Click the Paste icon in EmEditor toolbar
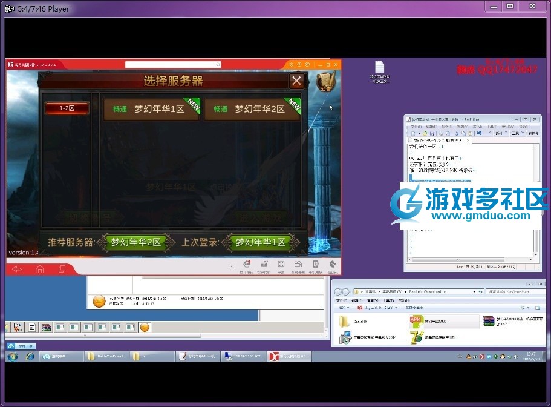This screenshot has width=551, height=407. coord(470,133)
